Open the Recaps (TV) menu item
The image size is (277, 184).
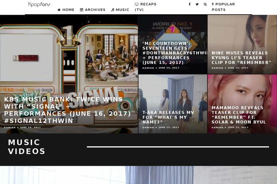(x=145, y=7)
